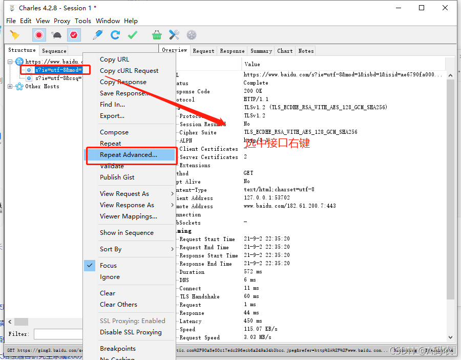Switch to the Request tab

coord(203,51)
